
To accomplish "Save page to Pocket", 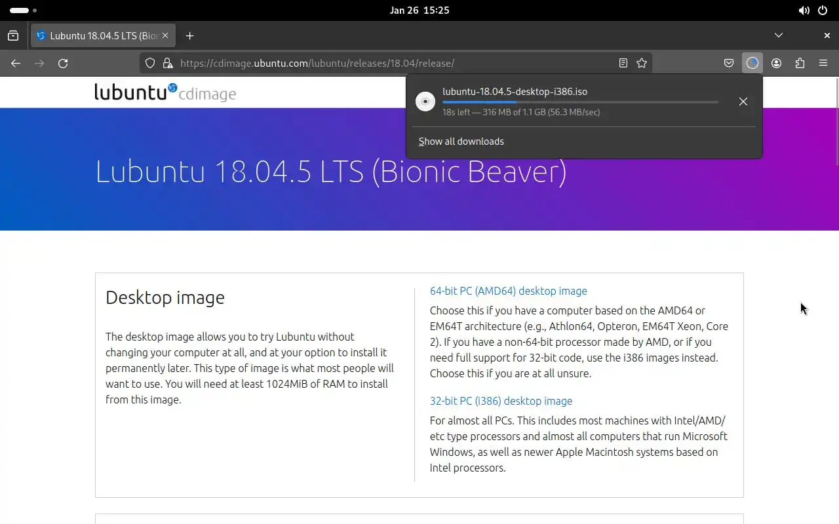I will [x=729, y=63].
